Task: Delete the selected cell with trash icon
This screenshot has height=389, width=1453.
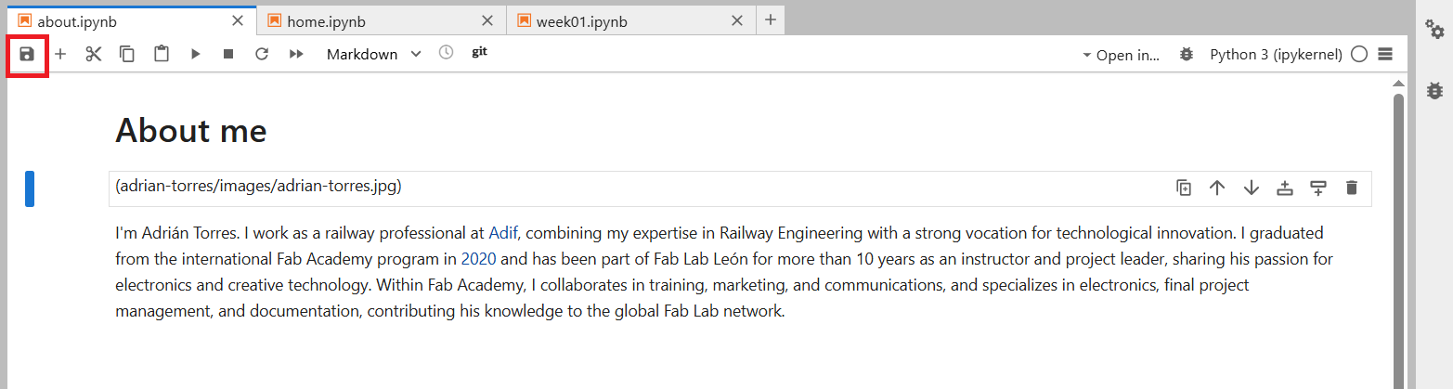Action: point(1351,188)
